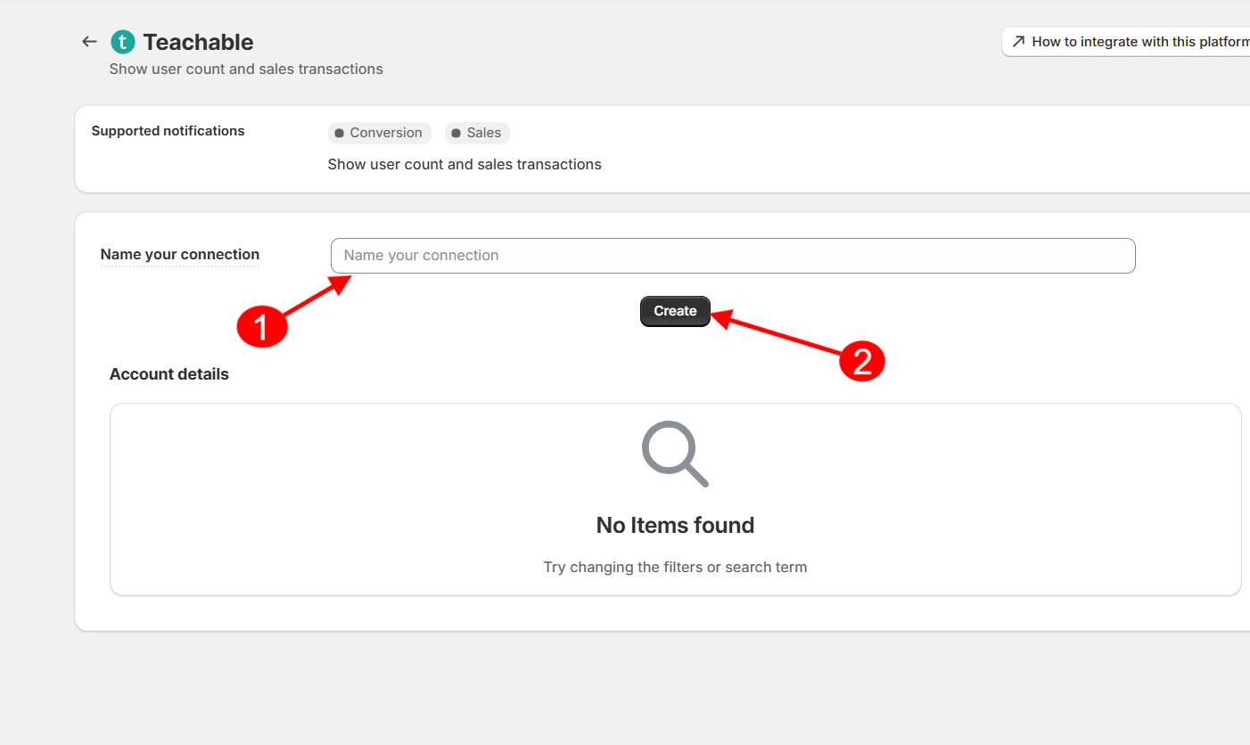The width and height of the screenshot is (1250, 745).
Task: Click the dot inside the Sales badge
Action: (x=456, y=133)
